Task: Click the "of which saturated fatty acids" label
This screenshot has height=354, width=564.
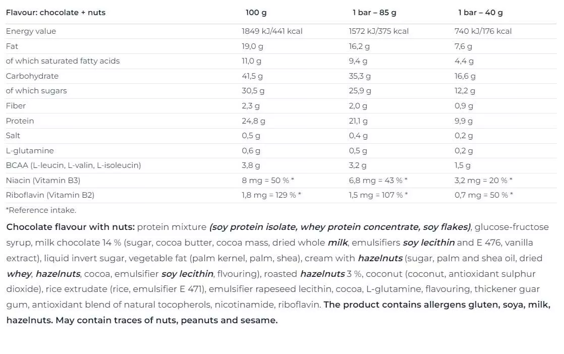Action: point(63,61)
